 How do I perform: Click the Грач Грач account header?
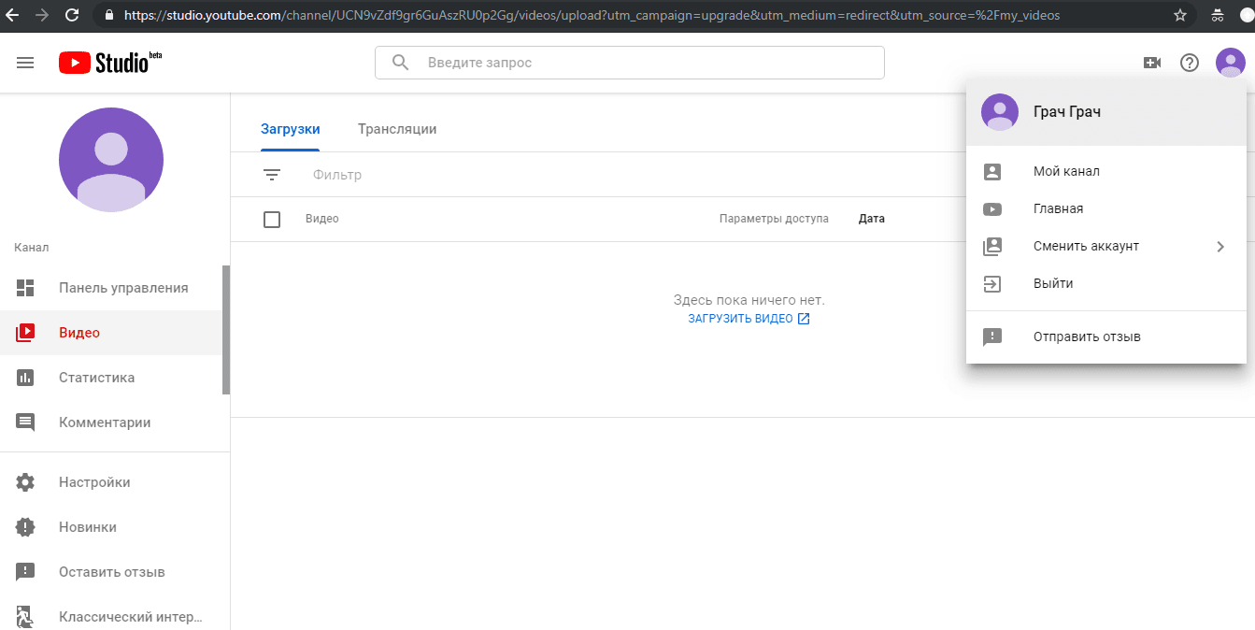[x=1106, y=112]
